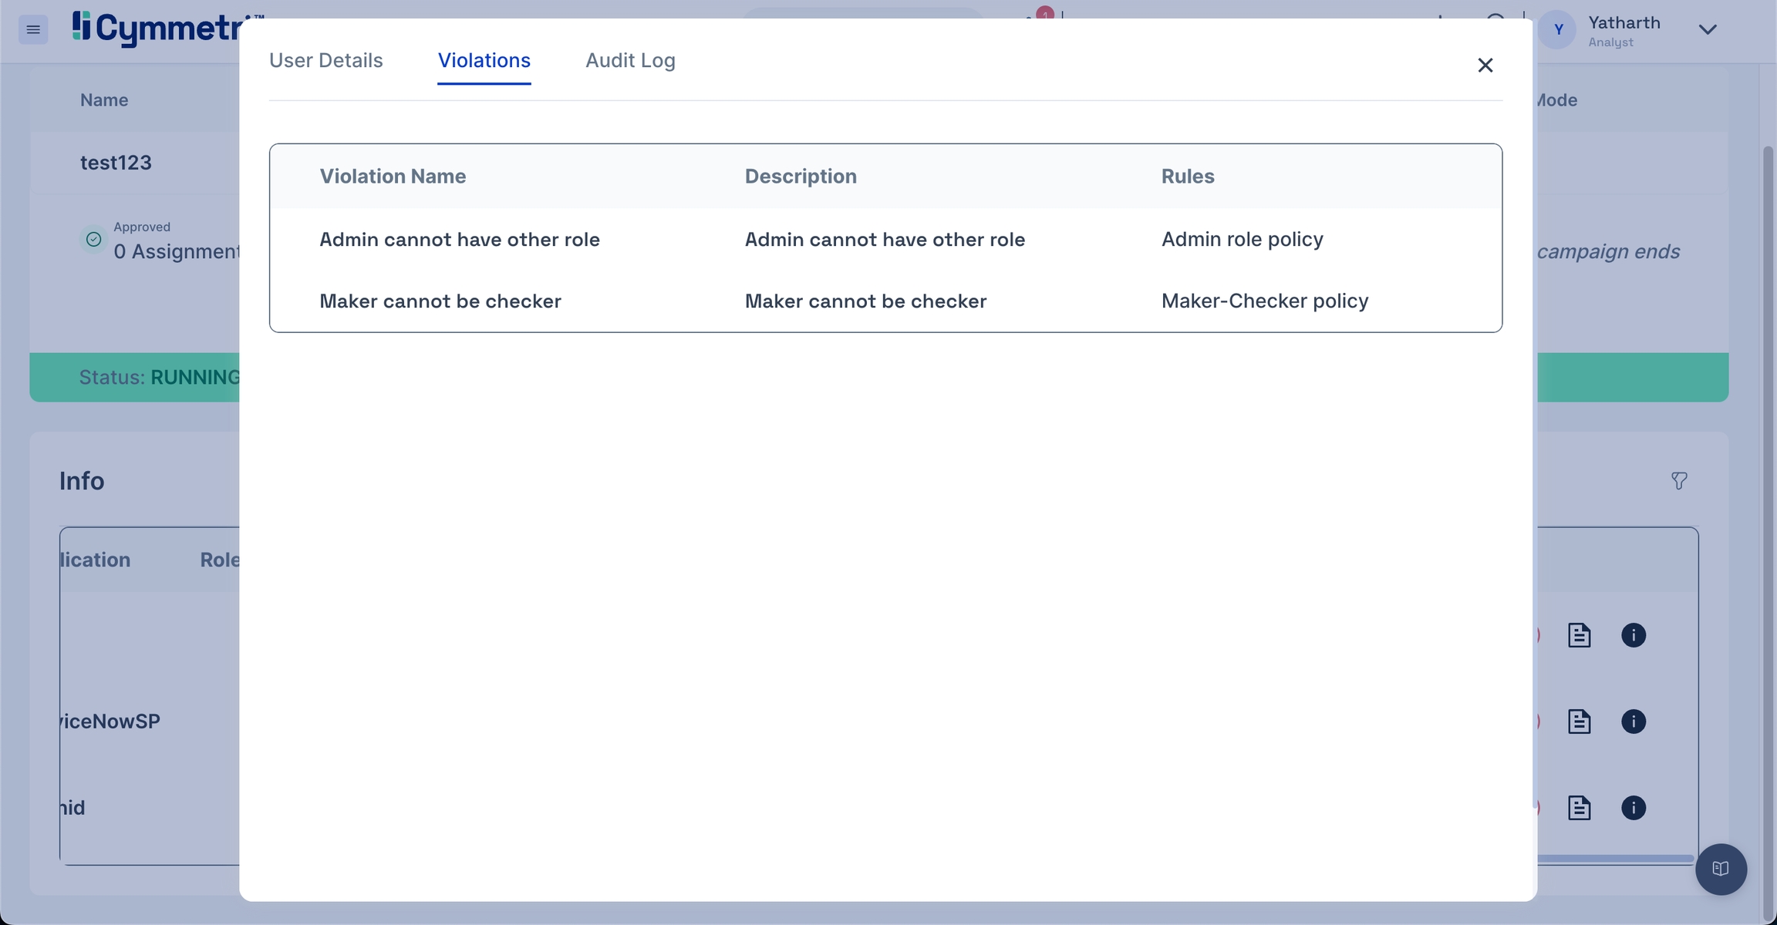Open the hamburger sidebar menu
The width and height of the screenshot is (1777, 925).
coord(33,29)
